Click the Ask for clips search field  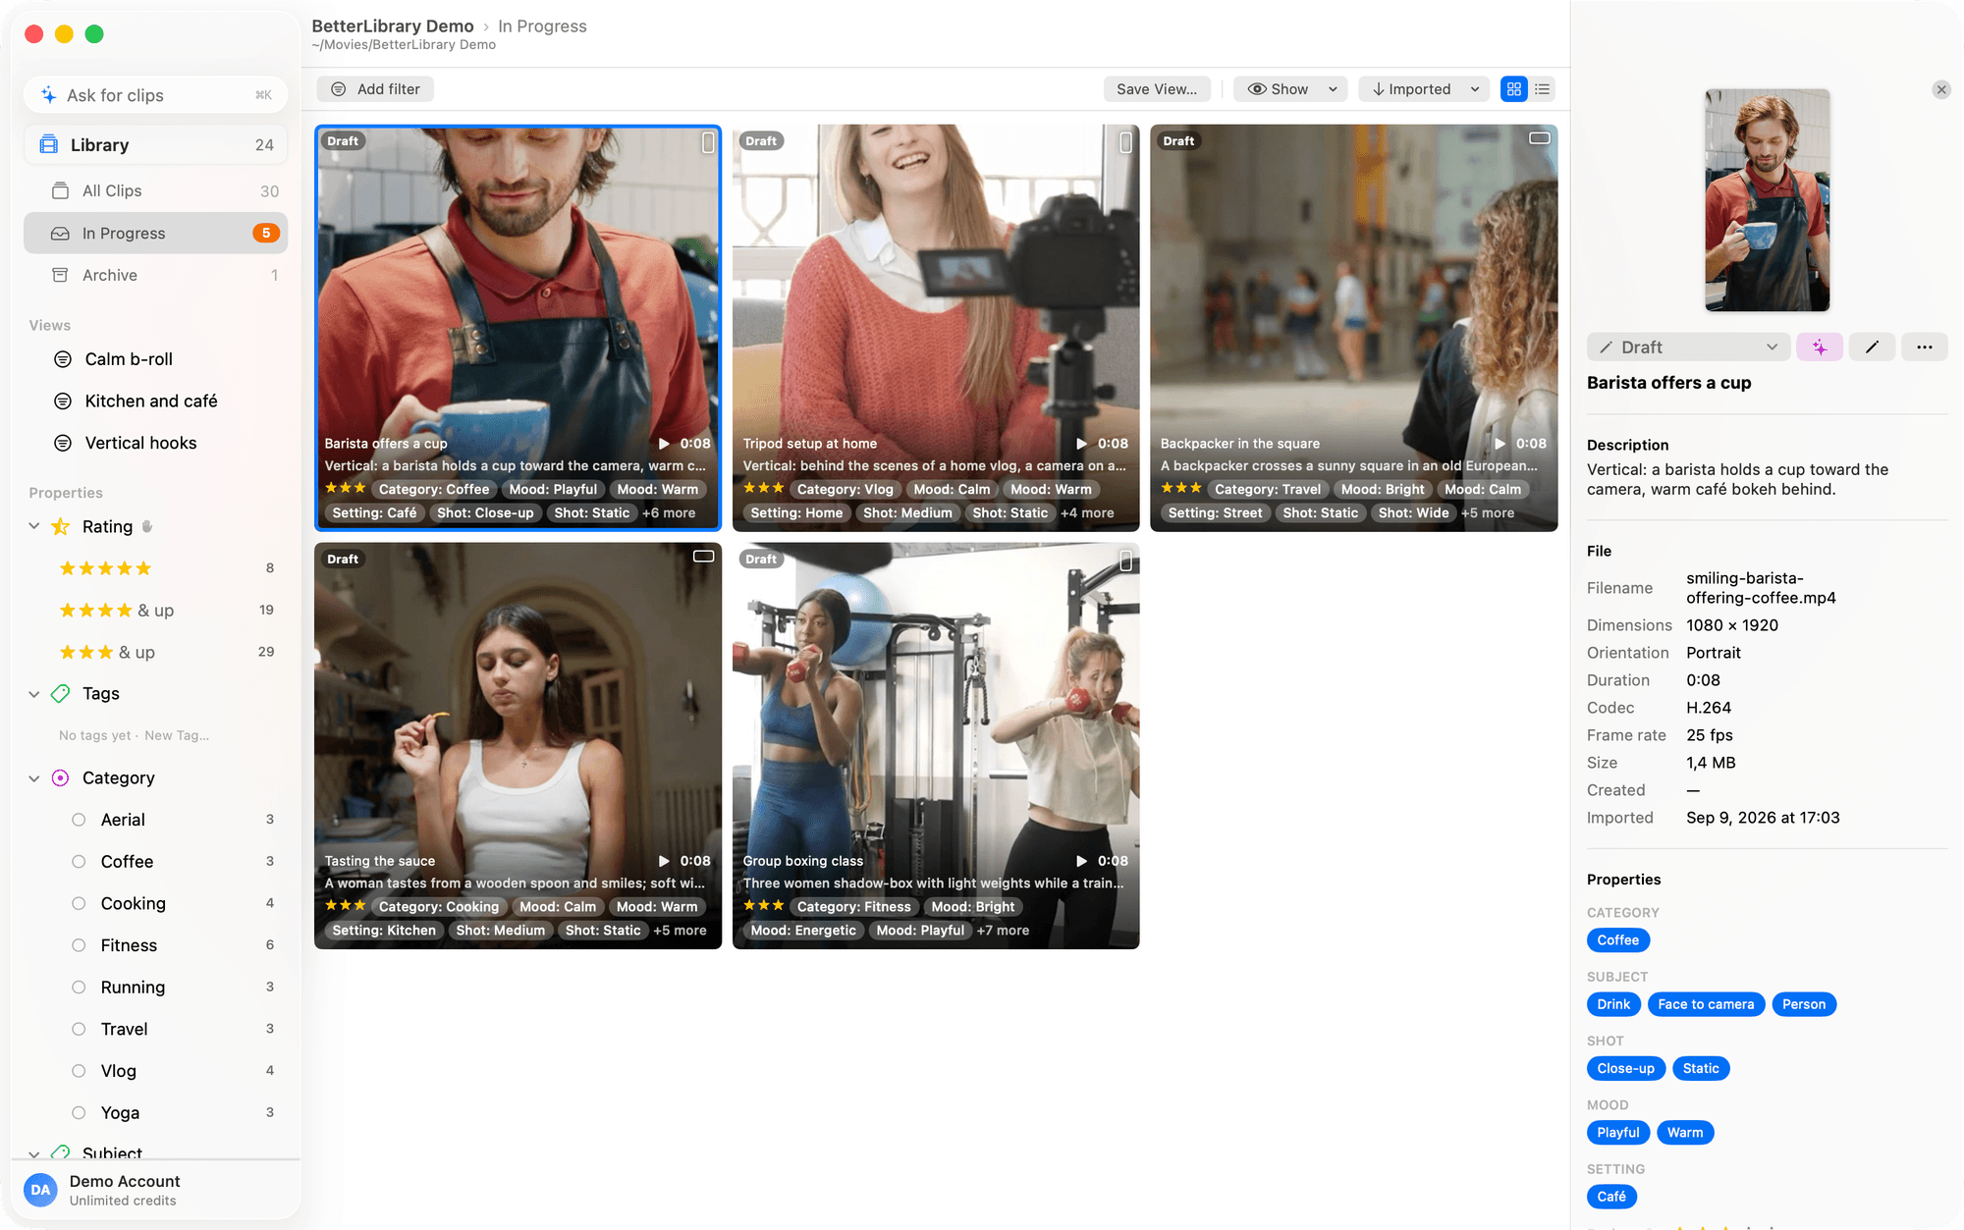click(x=156, y=95)
